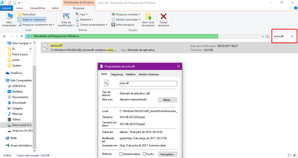298x158 pixels.
Task: Open the Arquivo menu tab
Action: 6,8
